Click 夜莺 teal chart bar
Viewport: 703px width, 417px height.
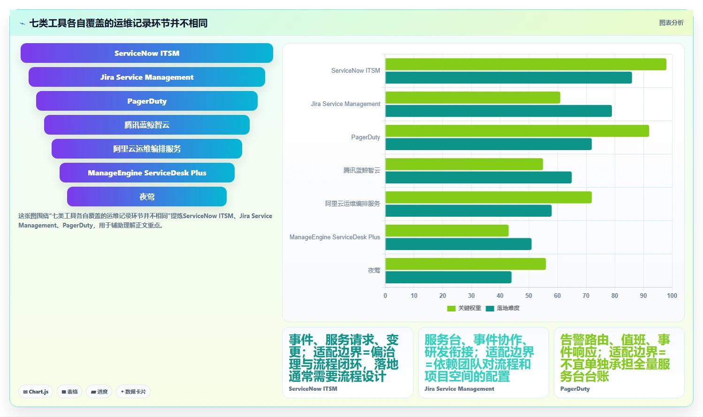448,278
